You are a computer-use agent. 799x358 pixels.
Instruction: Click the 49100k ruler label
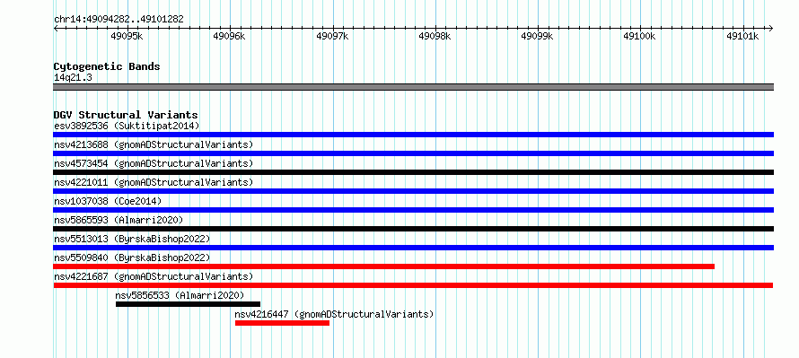point(639,36)
